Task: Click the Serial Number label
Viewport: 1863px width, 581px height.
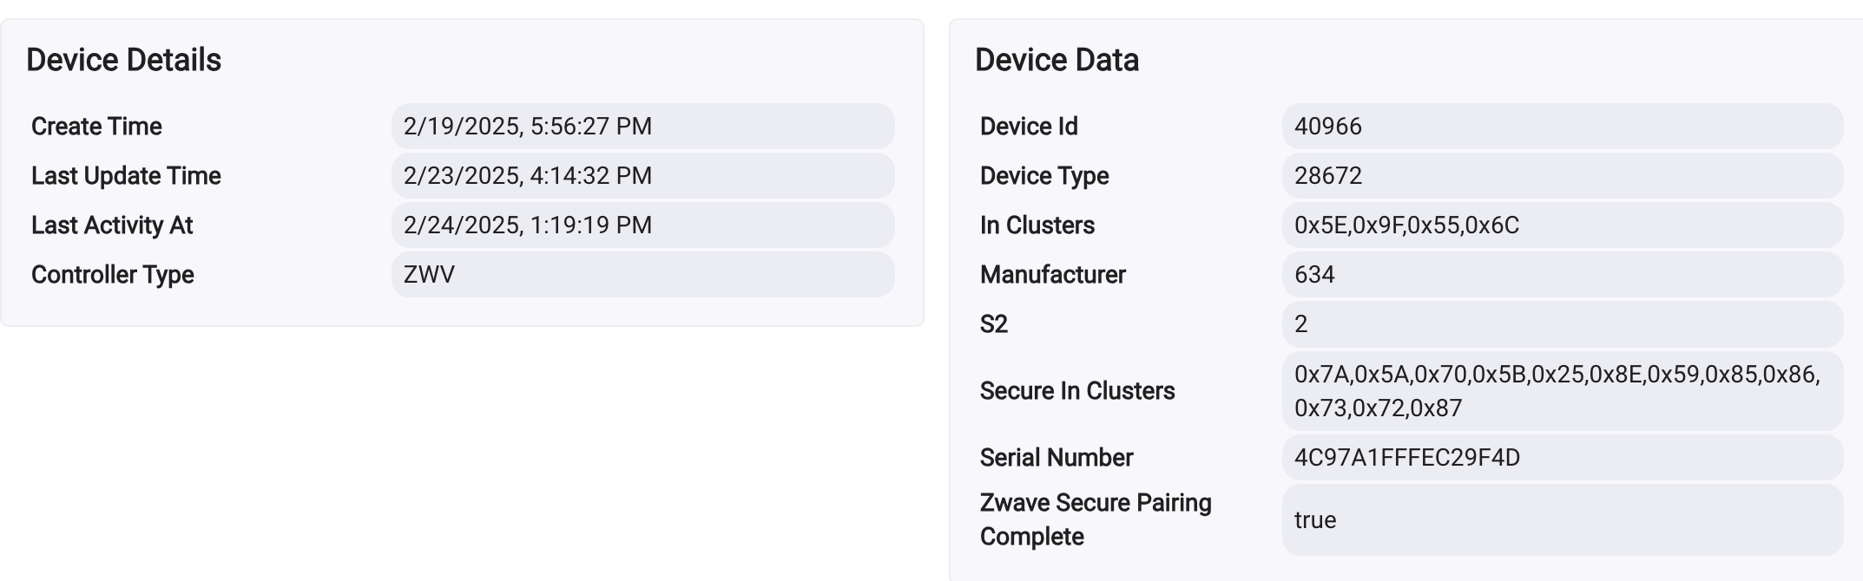Action: click(x=1057, y=458)
